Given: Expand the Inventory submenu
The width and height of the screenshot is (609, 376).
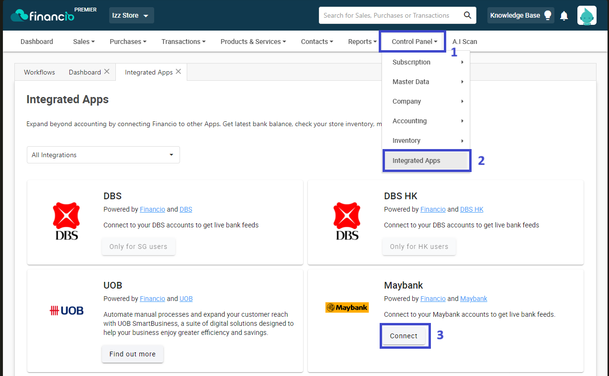Looking at the screenshot, I should (x=426, y=140).
